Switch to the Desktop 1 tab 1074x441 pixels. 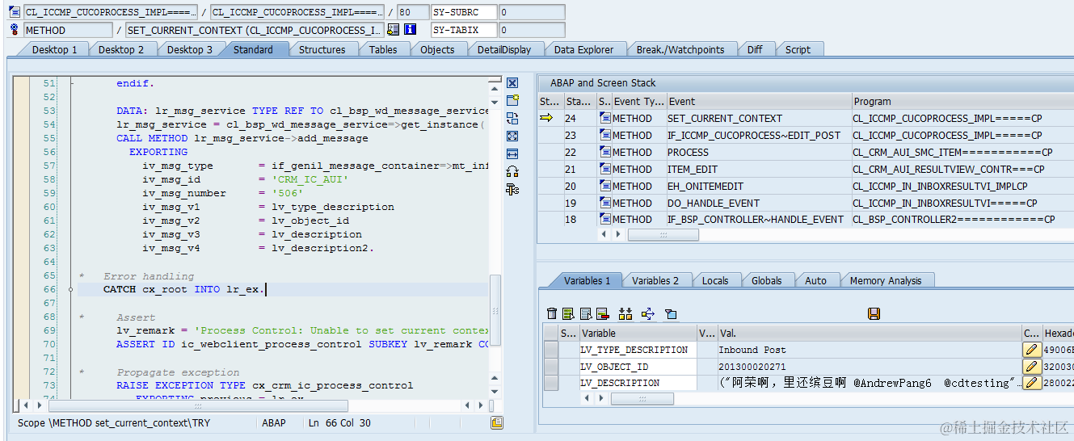[x=55, y=49]
